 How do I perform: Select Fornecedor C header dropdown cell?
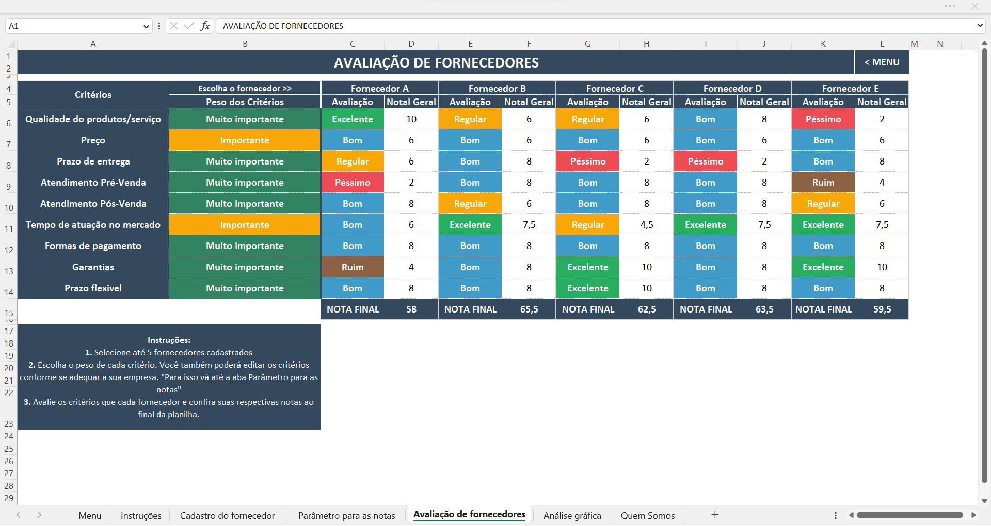(x=615, y=88)
